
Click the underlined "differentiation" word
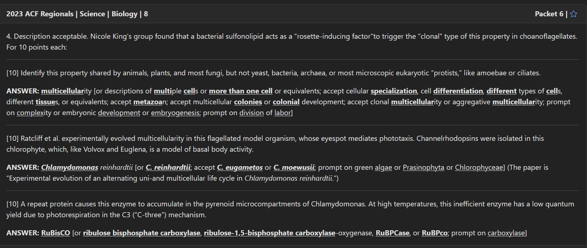click(x=458, y=91)
